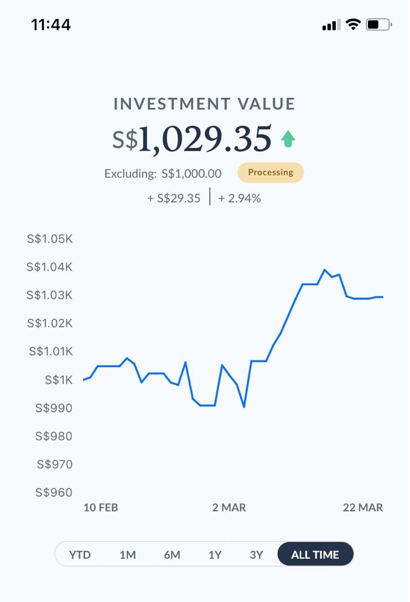Tap the Processing status badge
Screen dimensions: 410x602
(271, 172)
